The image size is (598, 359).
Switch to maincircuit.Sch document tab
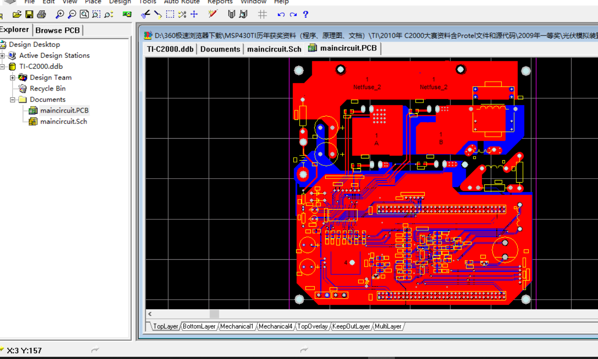(x=274, y=49)
